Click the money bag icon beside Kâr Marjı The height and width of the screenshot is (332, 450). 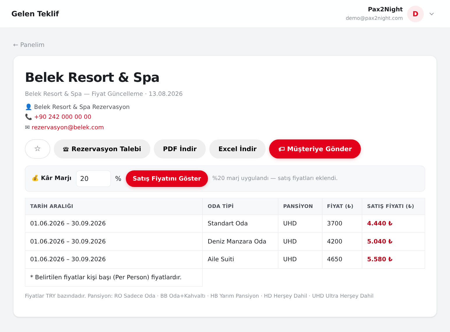coord(35,178)
